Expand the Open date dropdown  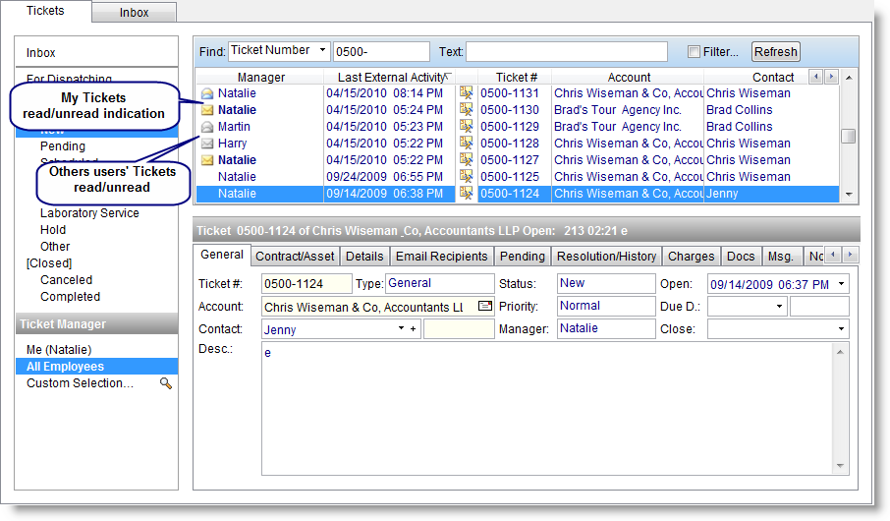(842, 284)
